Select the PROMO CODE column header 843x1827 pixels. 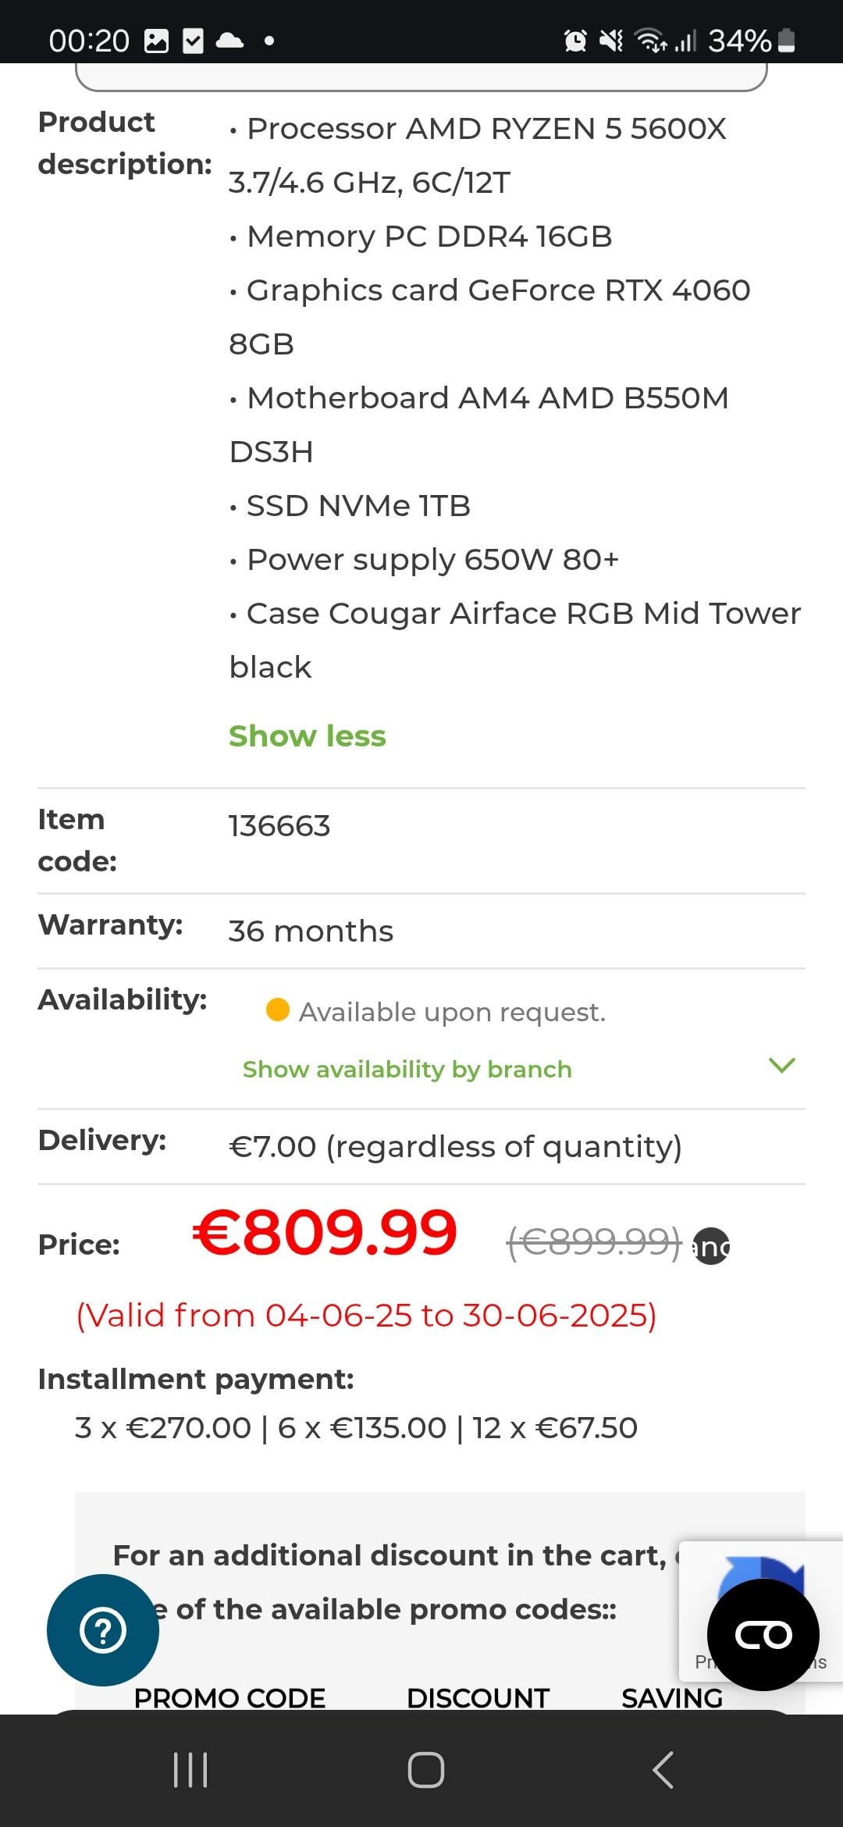(x=229, y=1698)
